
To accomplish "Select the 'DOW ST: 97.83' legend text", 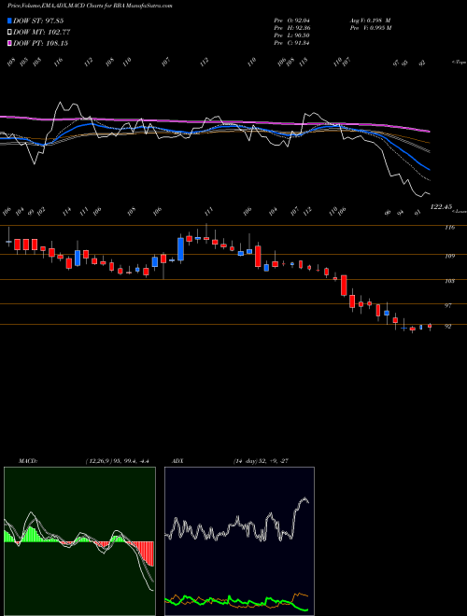I will [x=38, y=21].
